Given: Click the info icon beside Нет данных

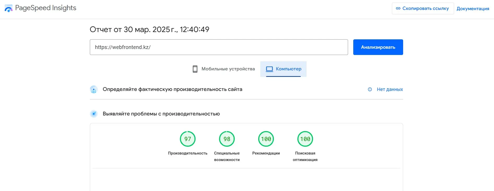Looking at the screenshot, I should (x=370, y=89).
